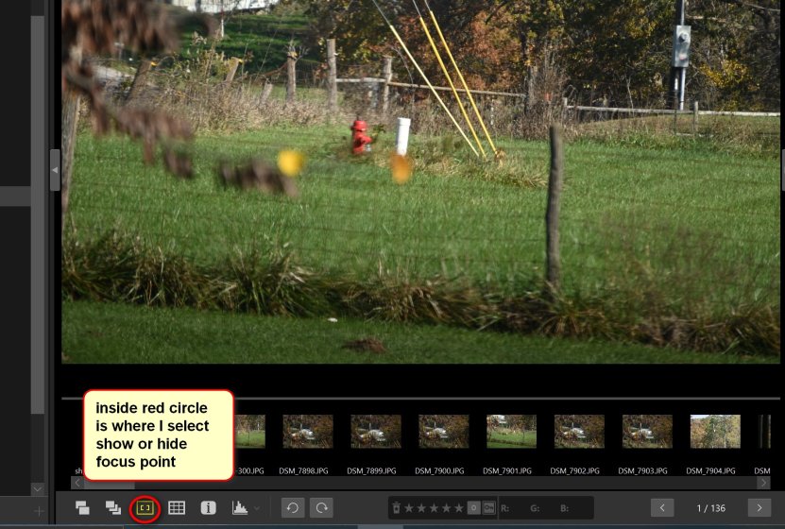Go to the next image
This screenshot has width=785, height=529.
point(759,508)
